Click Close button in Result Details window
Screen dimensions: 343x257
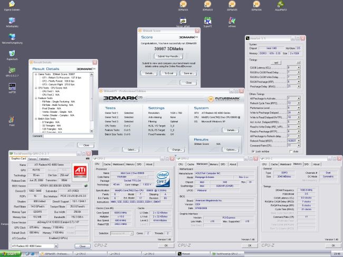coord(86,145)
